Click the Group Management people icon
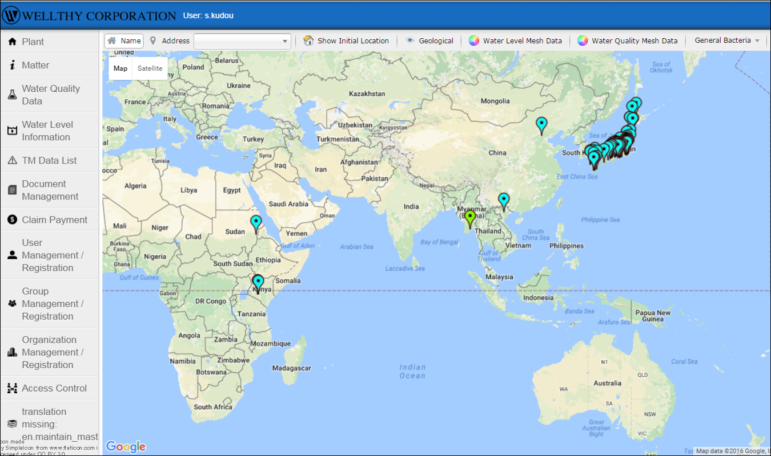 pyautogui.click(x=12, y=303)
